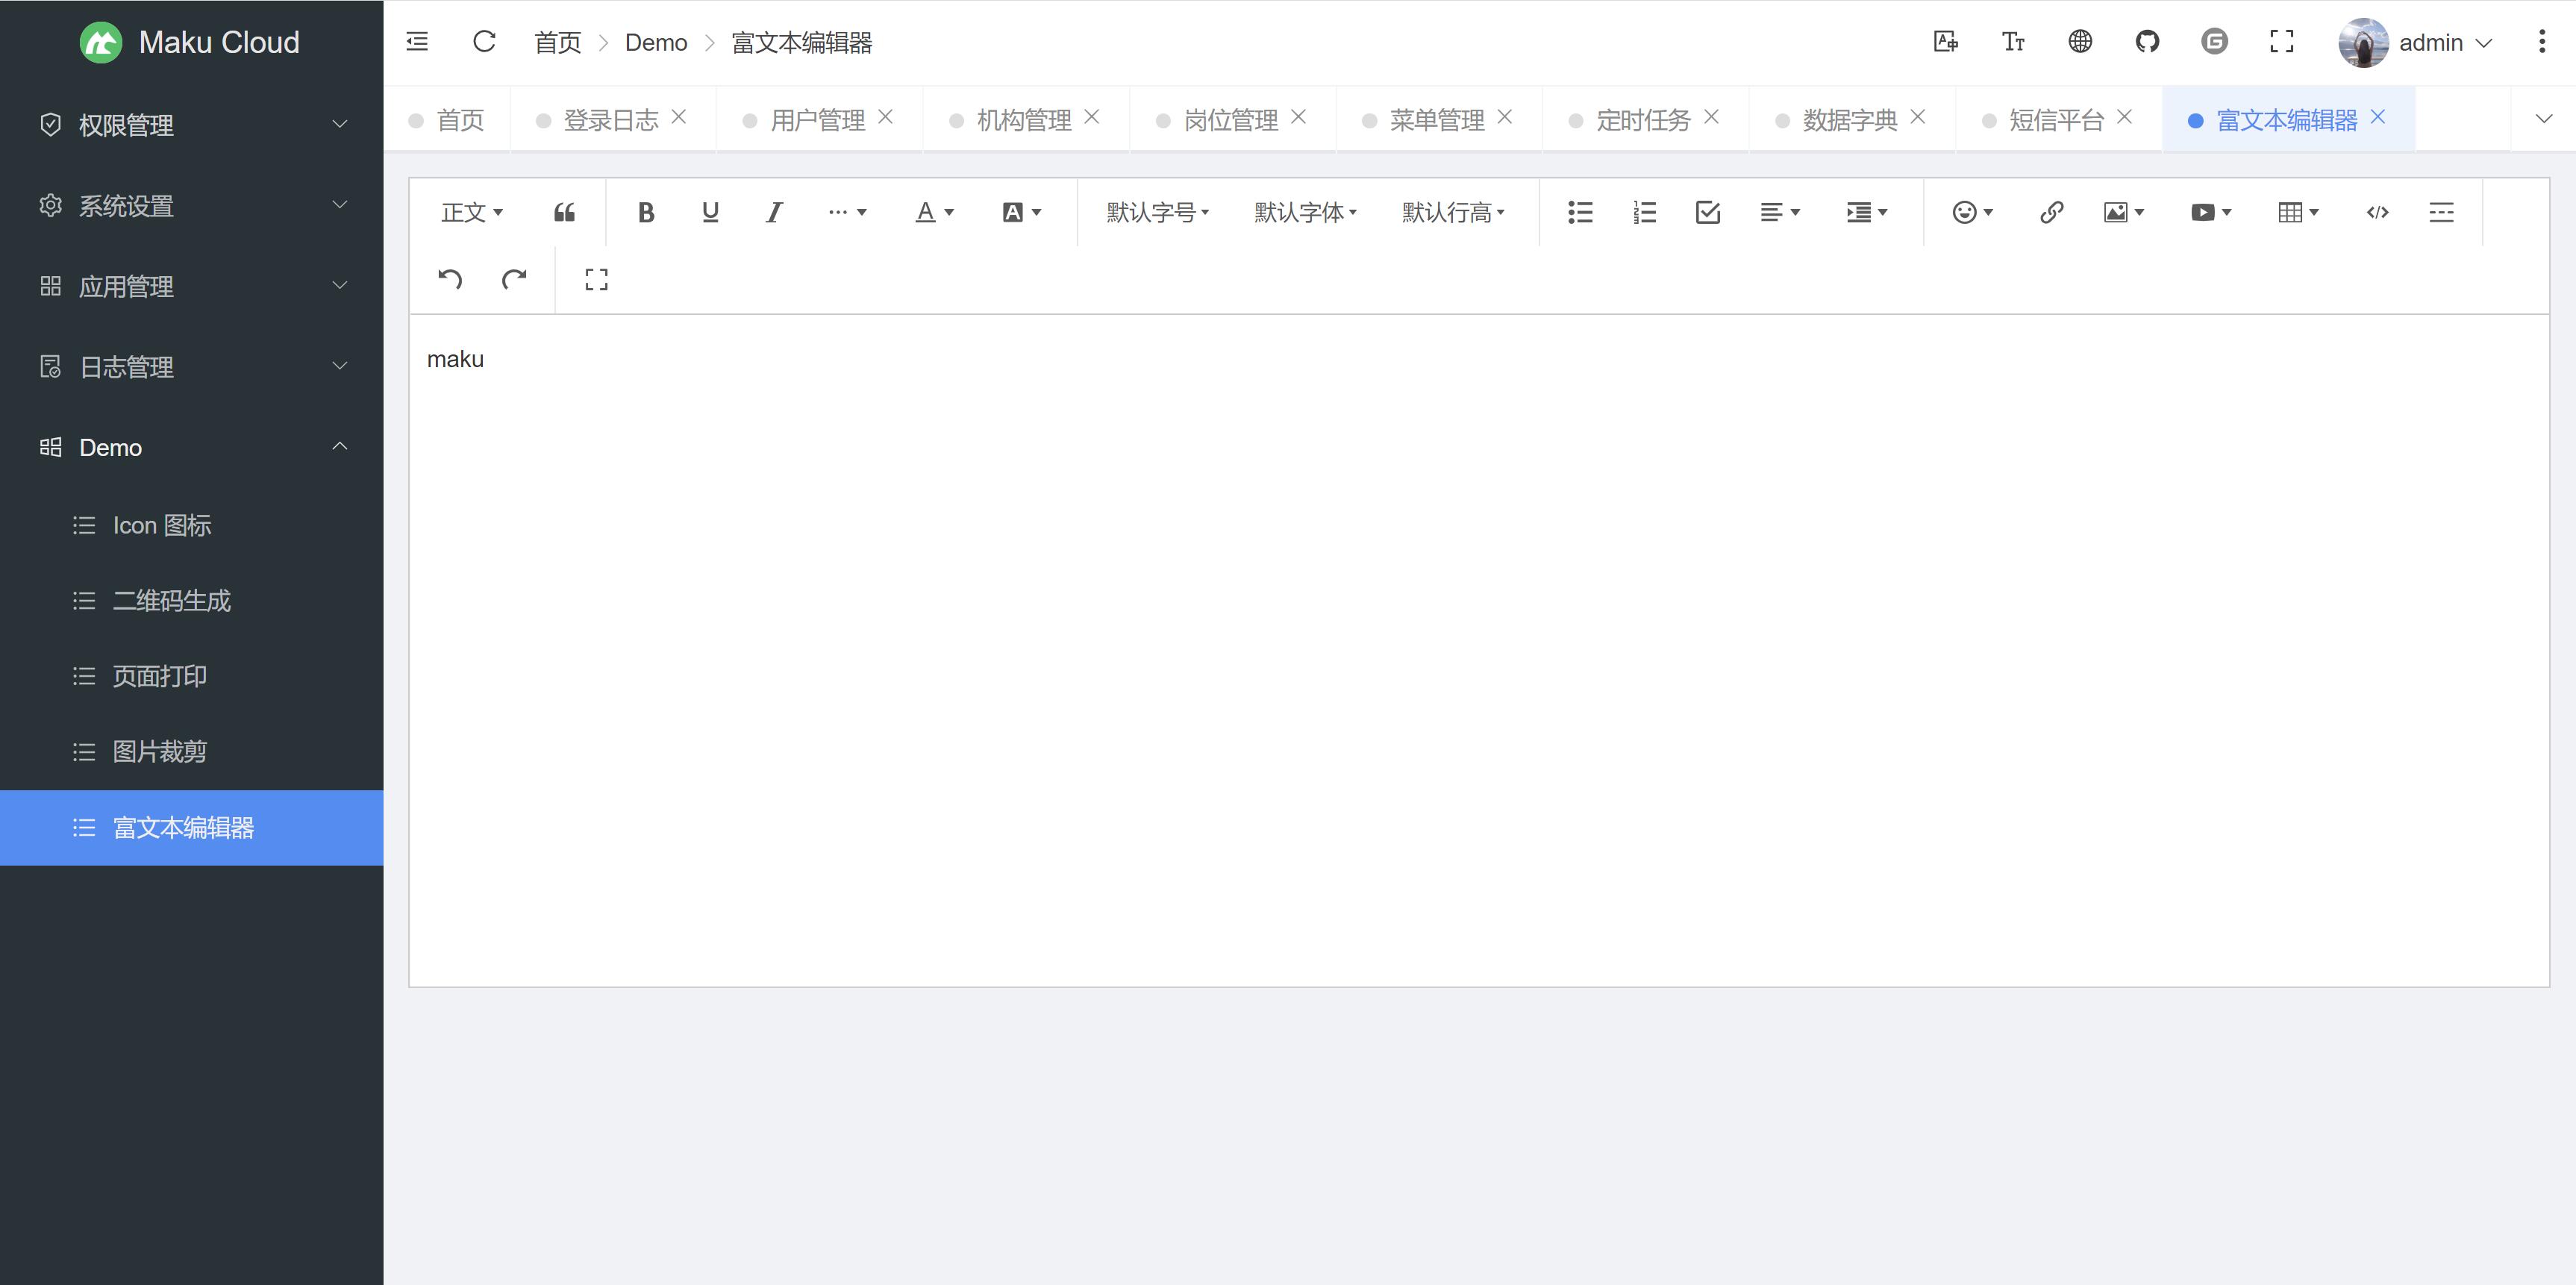Click the blockquote icon
The width and height of the screenshot is (2576, 1285).
coord(564,212)
